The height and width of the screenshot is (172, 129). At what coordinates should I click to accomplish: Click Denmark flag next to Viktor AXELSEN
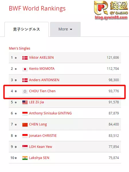[25, 58]
